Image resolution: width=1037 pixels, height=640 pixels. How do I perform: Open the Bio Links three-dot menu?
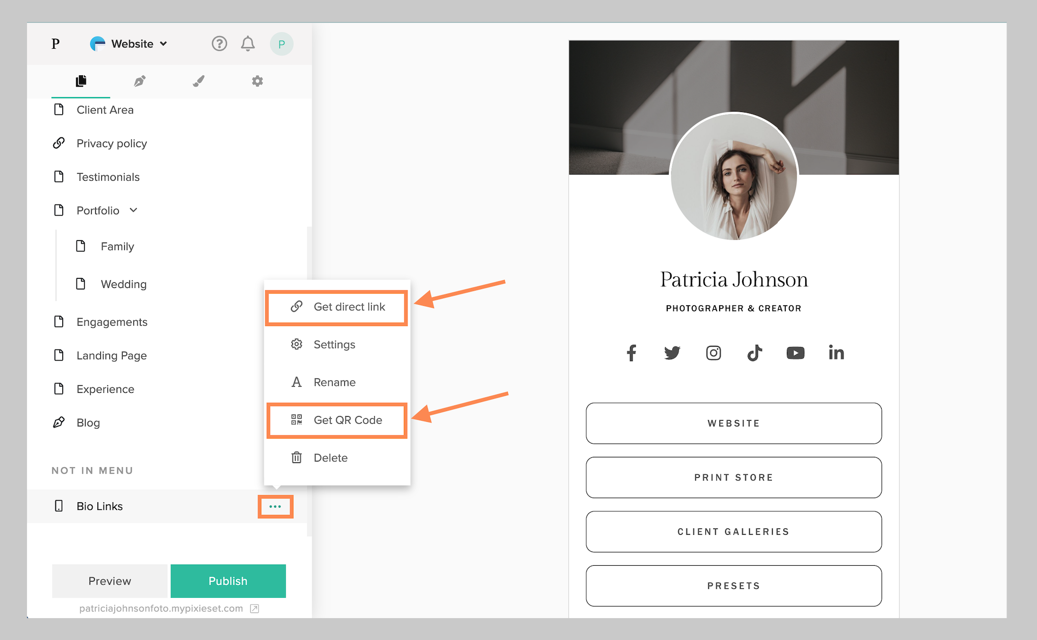click(x=276, y=506)
